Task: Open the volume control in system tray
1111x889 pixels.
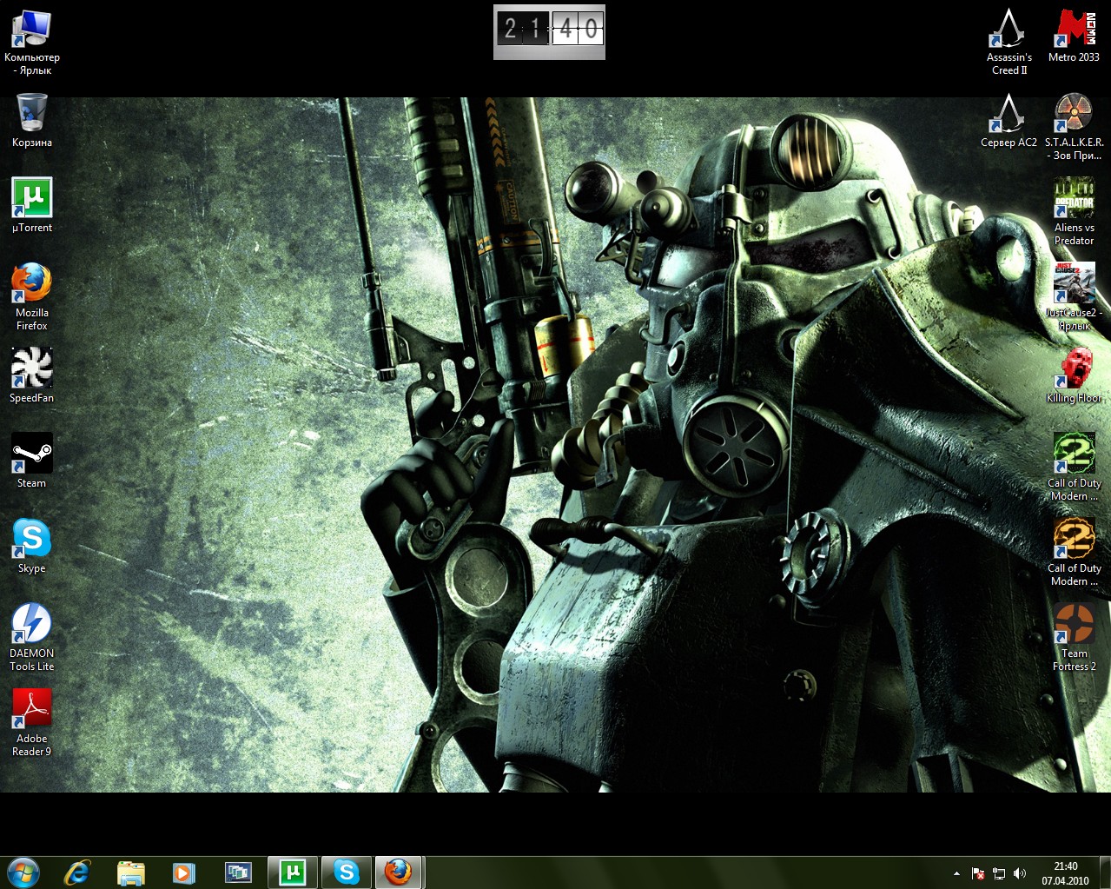Action: pyautogui.click(x=1020, y=873)
